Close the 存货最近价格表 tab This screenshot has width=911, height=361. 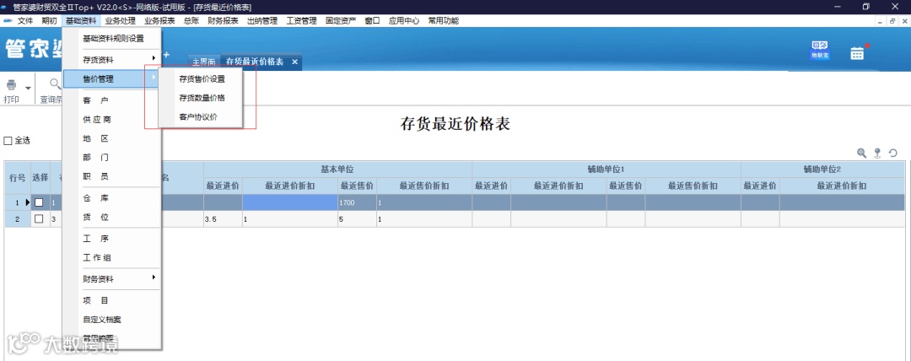pyautogui.click(x=294, y=62)
